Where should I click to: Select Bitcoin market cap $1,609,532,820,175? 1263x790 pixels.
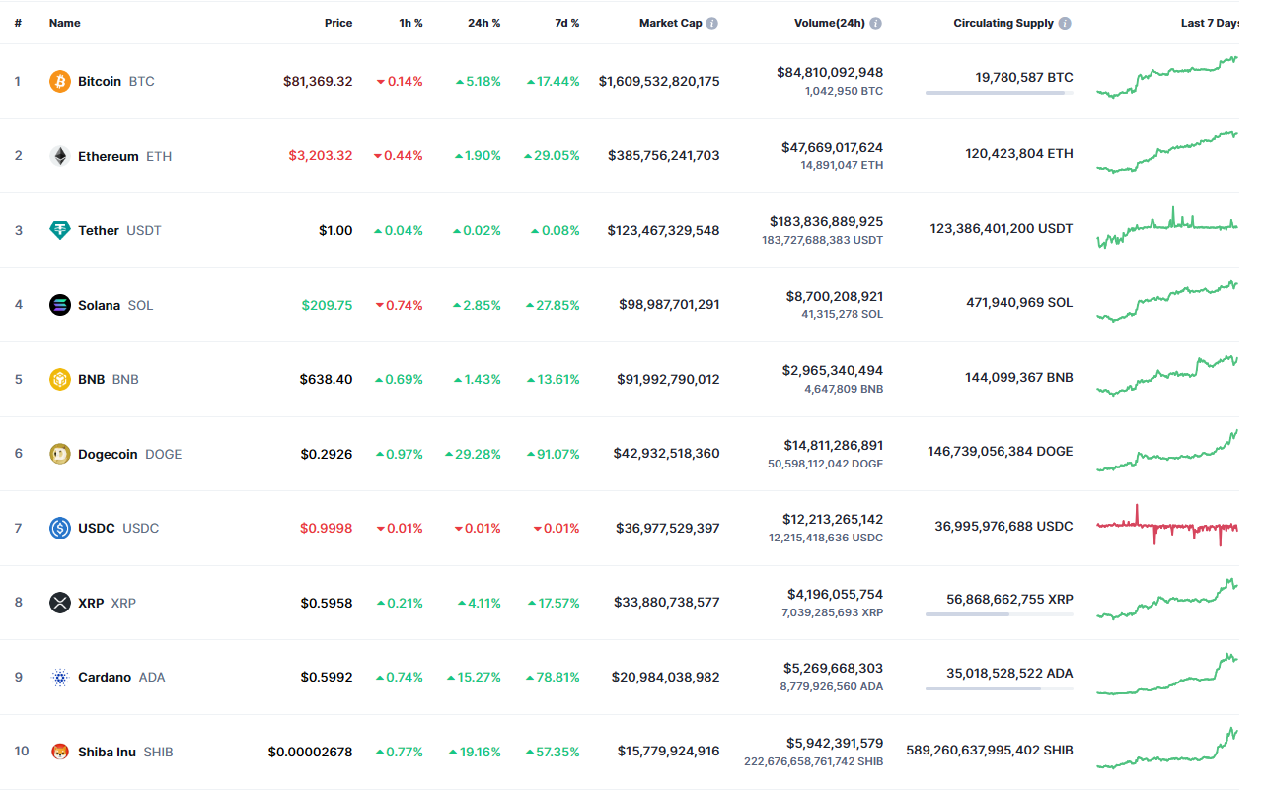tap(659, 81)
